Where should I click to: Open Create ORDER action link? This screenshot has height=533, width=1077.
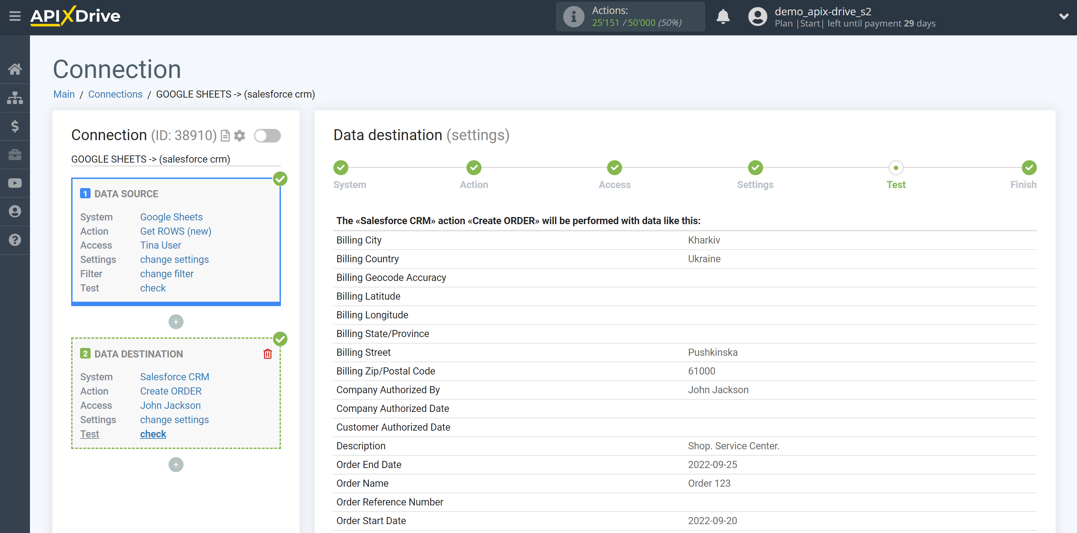pos(171,391)
